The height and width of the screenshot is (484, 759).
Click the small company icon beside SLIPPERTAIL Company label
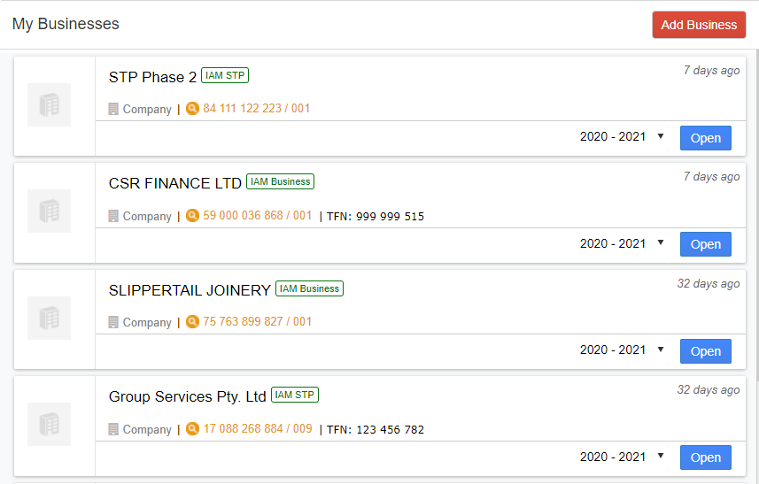click(113, 322)
